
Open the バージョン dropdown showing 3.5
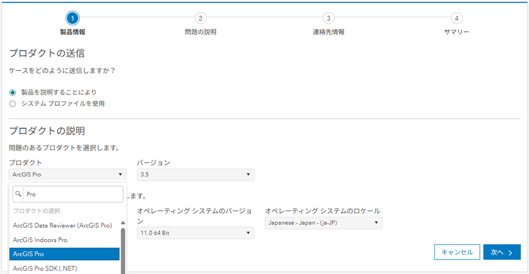195,175
